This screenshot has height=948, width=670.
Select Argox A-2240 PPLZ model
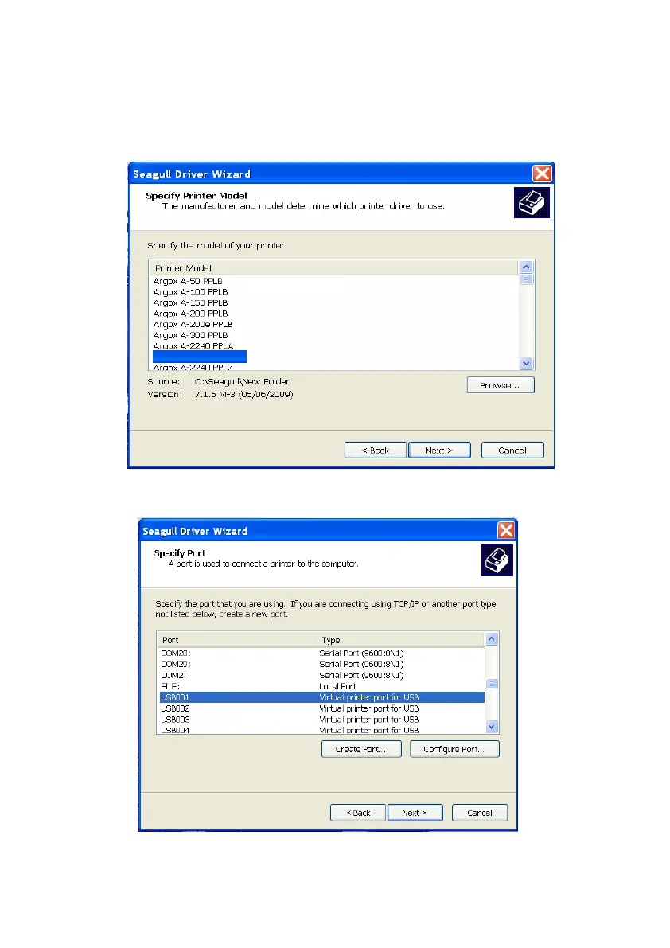pyautogui.click(x=193, y=367)
